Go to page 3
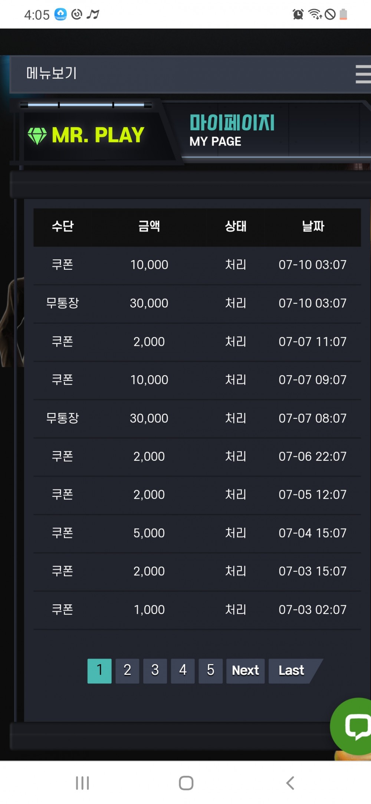 [x=155, y=671]
